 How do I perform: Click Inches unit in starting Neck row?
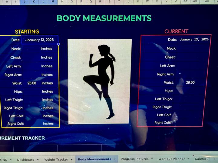(46, 49)
